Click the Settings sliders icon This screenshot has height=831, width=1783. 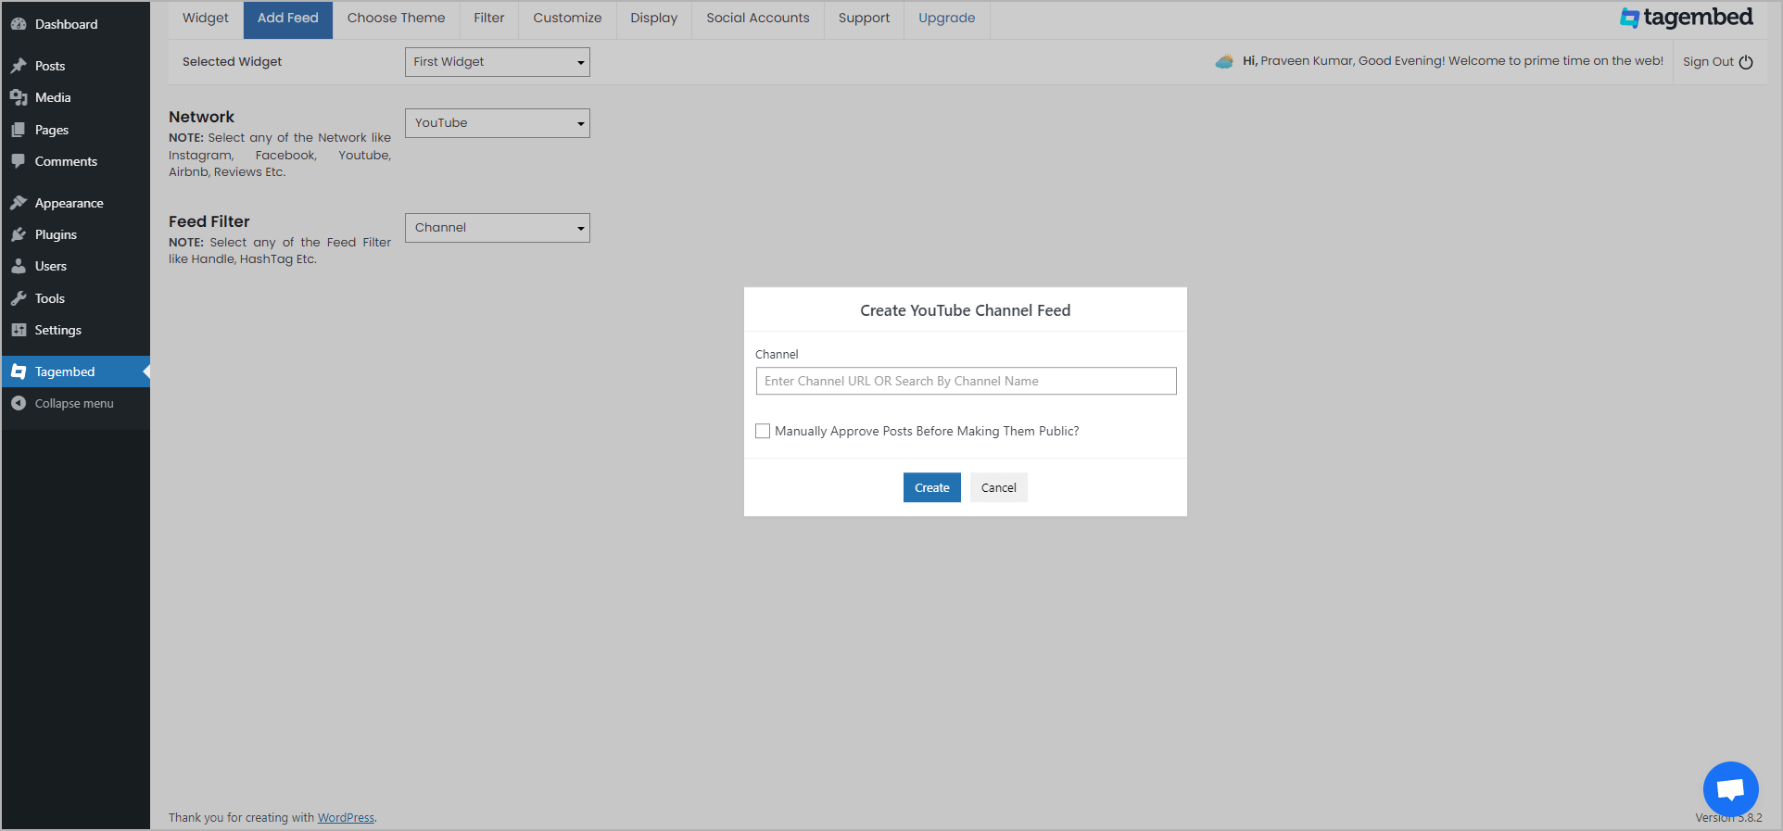(19, 330)
